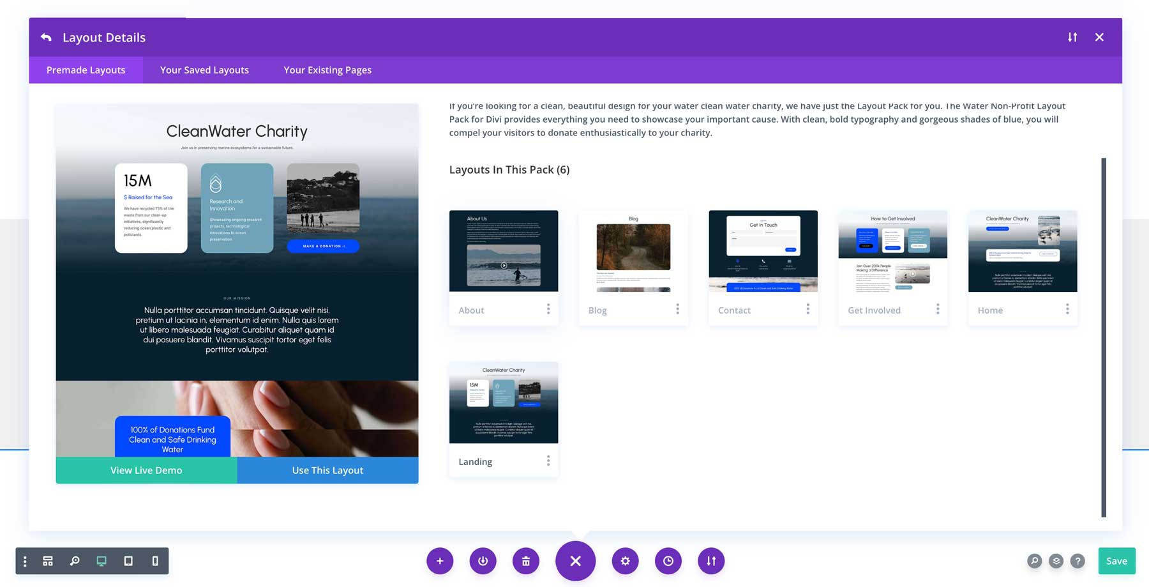1149x587 pixels.
Task: Click the purple plus add-from-library button
Action: (440, 561)
